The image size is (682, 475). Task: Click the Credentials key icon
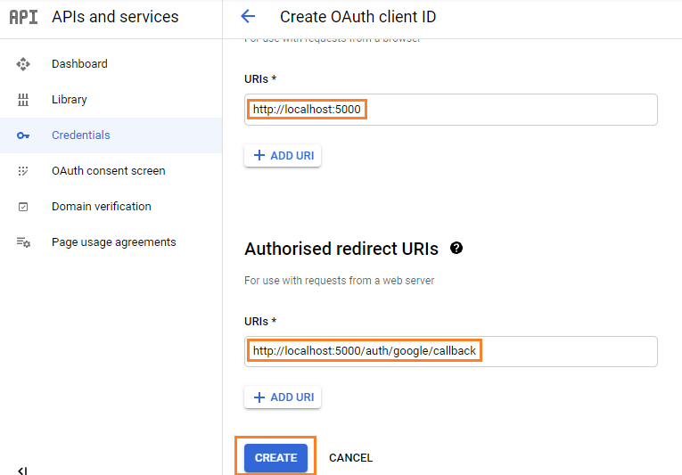23,135
